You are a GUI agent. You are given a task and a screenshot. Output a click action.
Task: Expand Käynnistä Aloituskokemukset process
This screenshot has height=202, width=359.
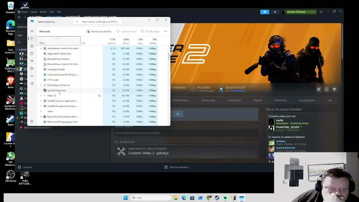click(41, 117)
